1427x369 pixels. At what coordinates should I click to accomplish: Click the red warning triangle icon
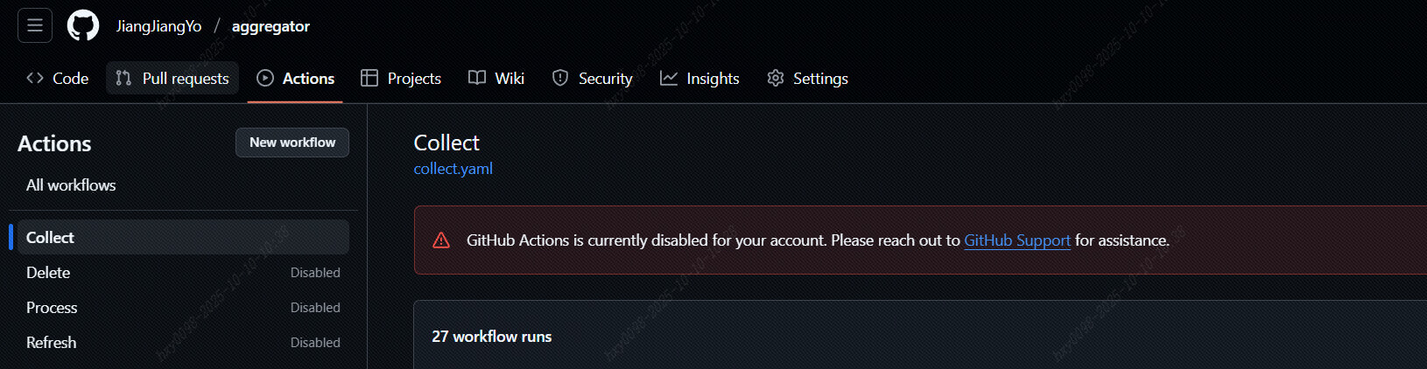point(441,240)
